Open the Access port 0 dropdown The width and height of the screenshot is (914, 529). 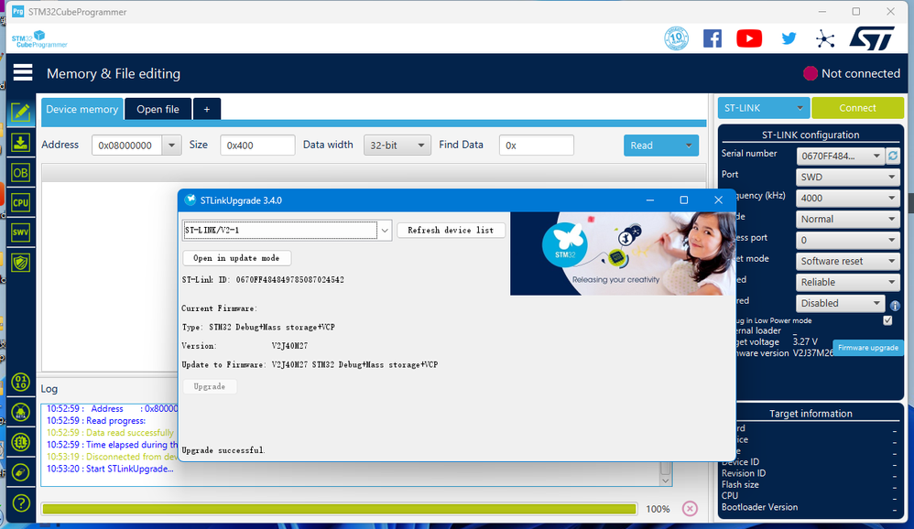tap(847, 240)
